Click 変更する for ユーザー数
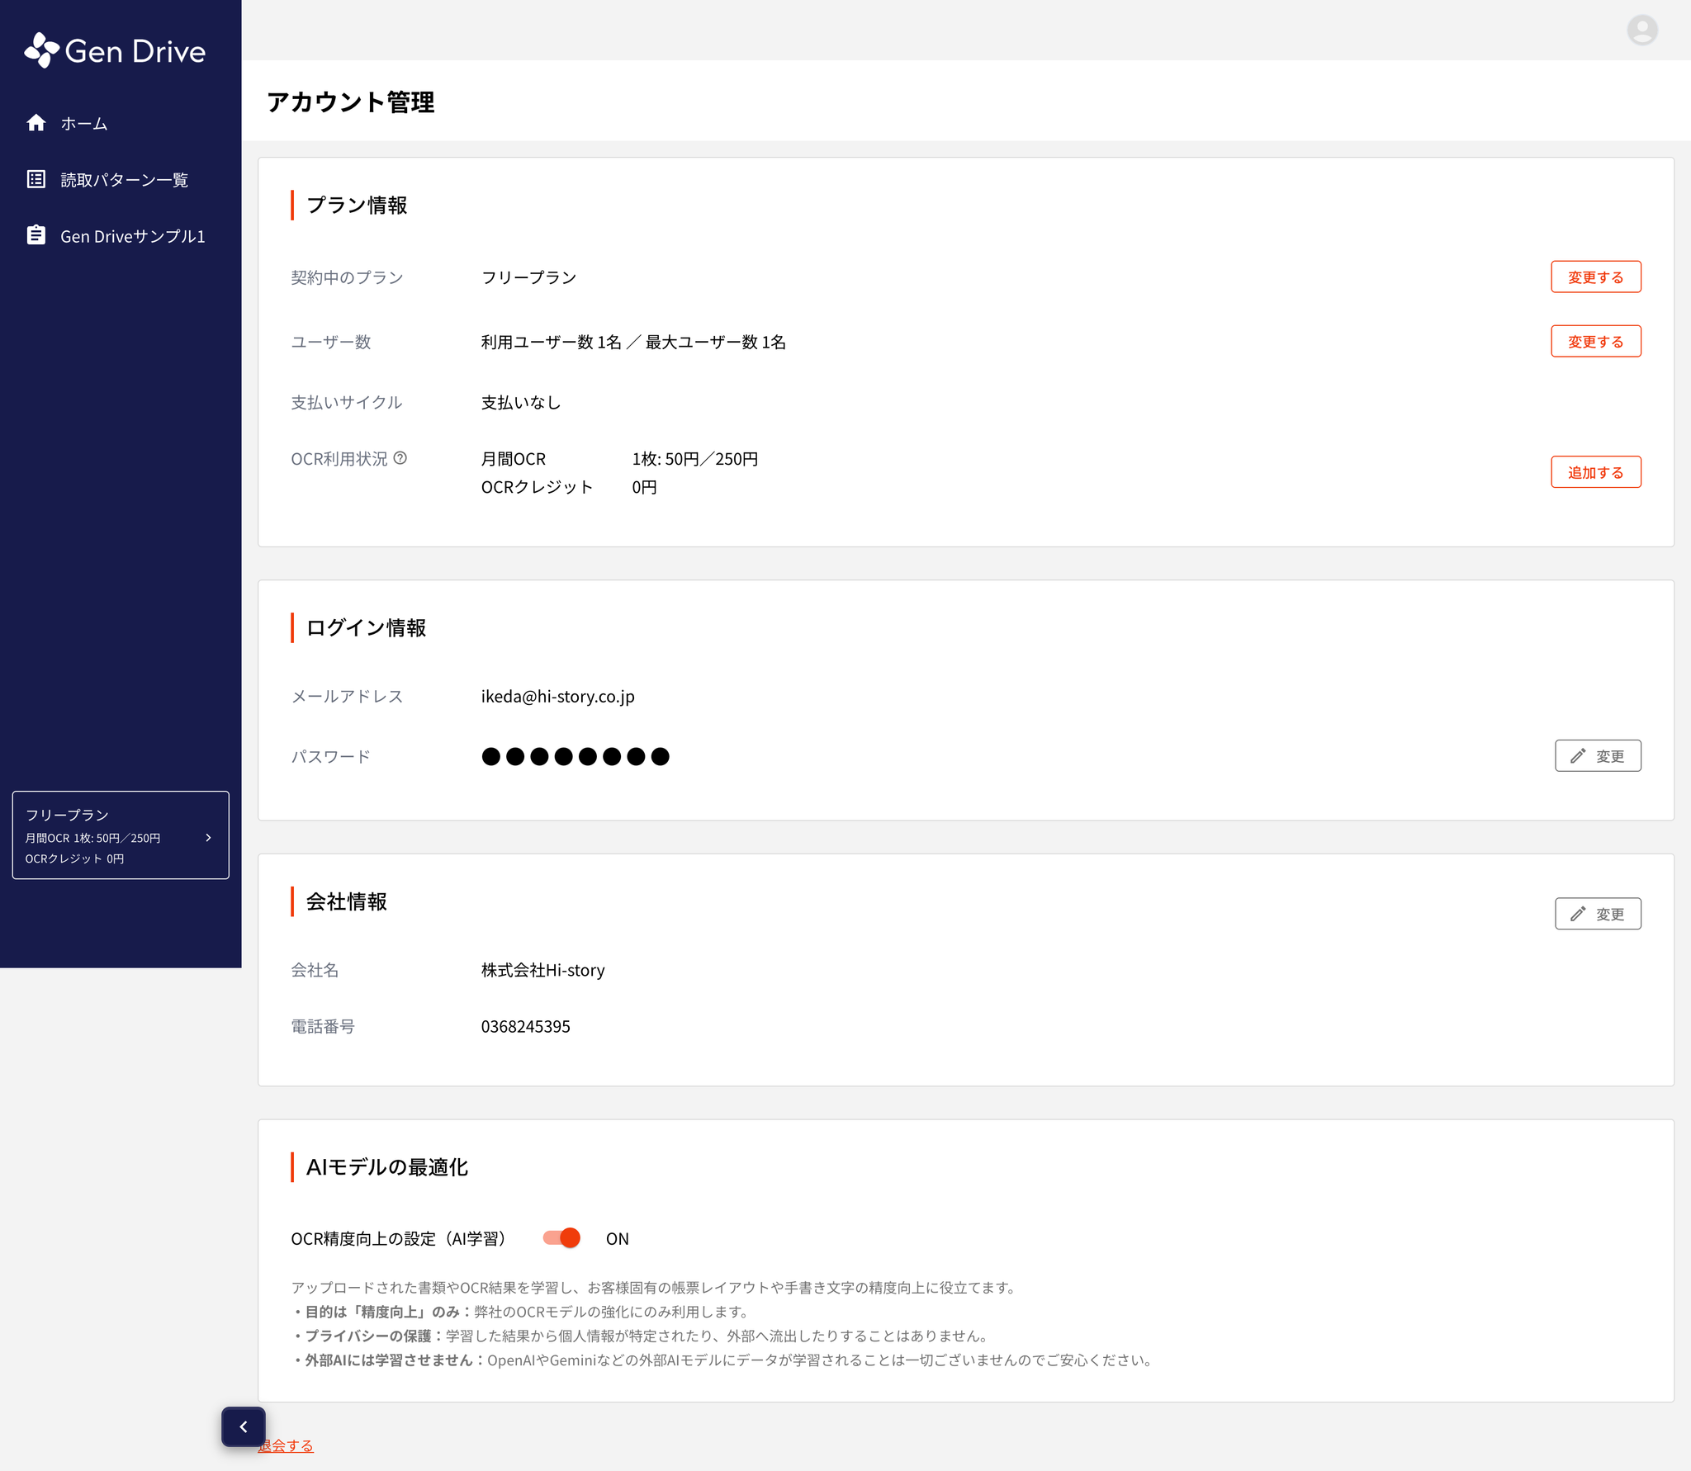The height and width of the screenshot is (1471, 1691). pyautogui.click(x=1595, y=342)
